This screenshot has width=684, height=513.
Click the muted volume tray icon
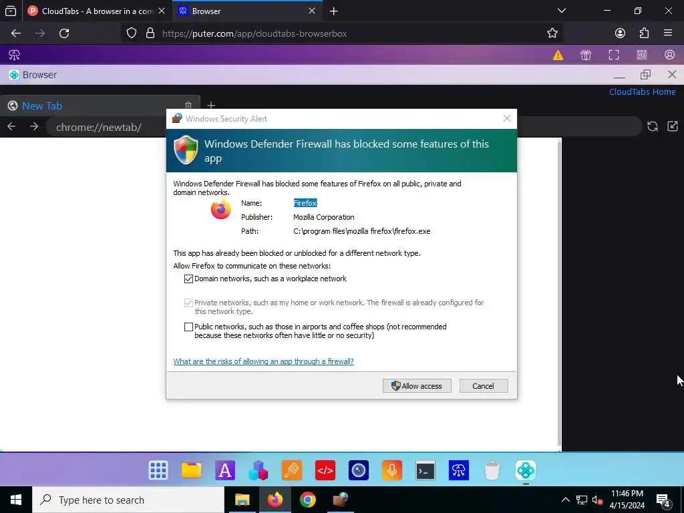597,500
